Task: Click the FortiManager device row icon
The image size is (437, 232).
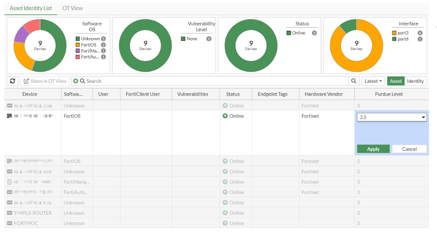Action: tap(10, 182)
